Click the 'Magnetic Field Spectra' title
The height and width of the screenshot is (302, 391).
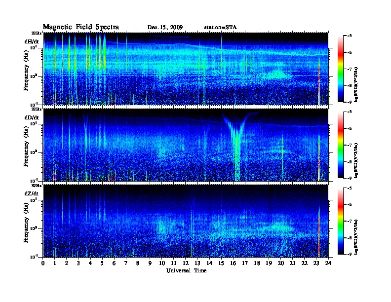pos(81,27)
